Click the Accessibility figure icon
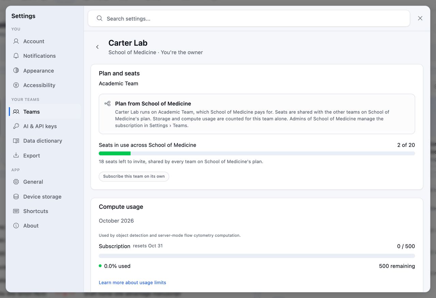This screenshot has width=436, height=298. pyautogui.click(x=16, y=85)
